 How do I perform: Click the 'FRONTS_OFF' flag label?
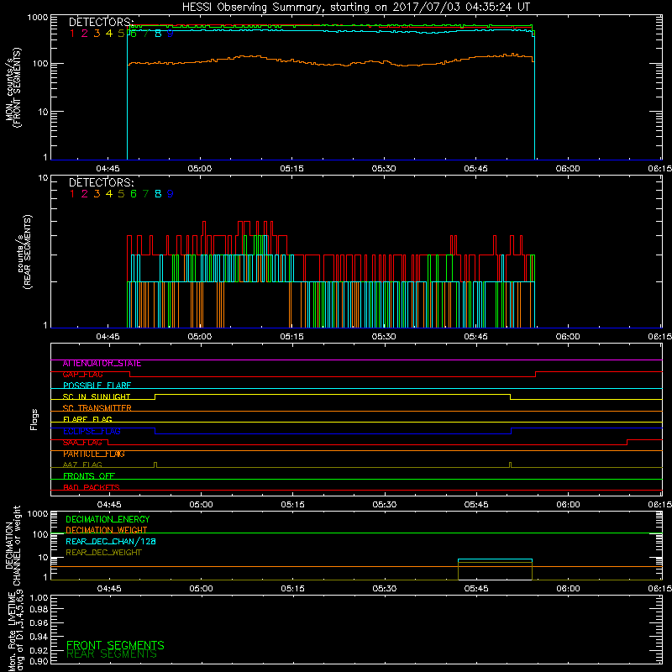(89, 476)
